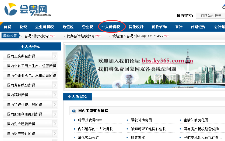225x141 pixels.
Task: Open the 股票期权 article link
Action: pos(138,138)
